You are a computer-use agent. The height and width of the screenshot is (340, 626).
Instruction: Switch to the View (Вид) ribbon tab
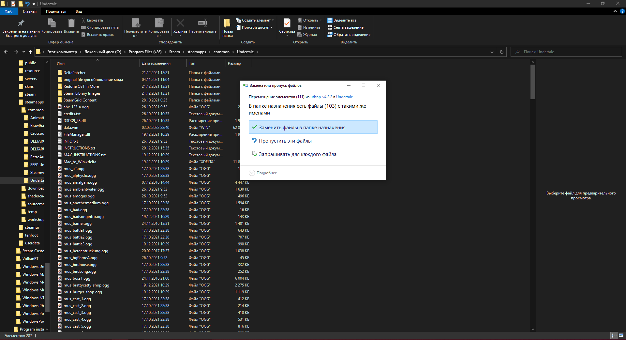pos(79,11)
